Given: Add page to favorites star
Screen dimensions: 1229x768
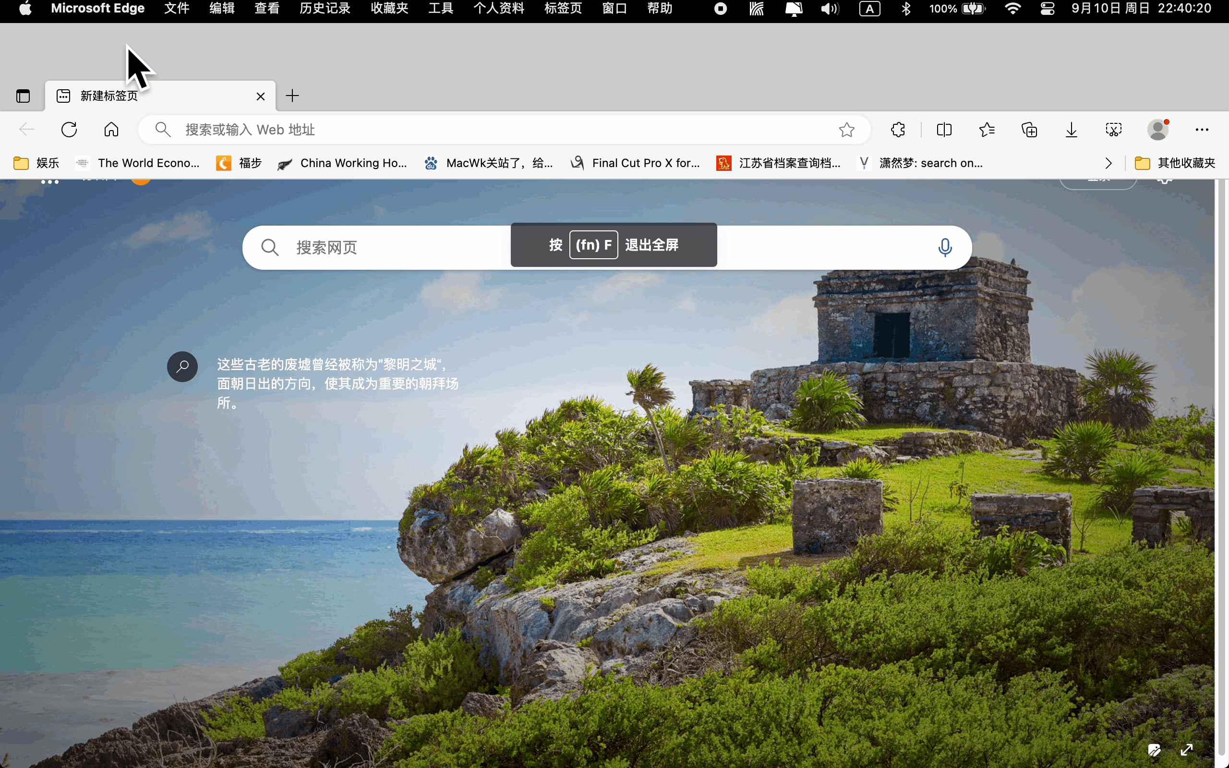Looking at the screenshot, I should [846, 130].
